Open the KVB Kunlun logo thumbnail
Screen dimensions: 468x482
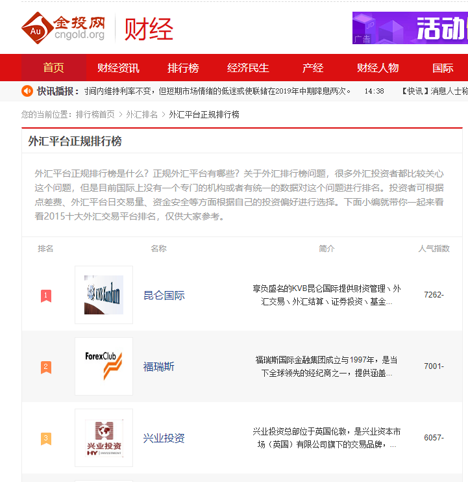(104, 295)
